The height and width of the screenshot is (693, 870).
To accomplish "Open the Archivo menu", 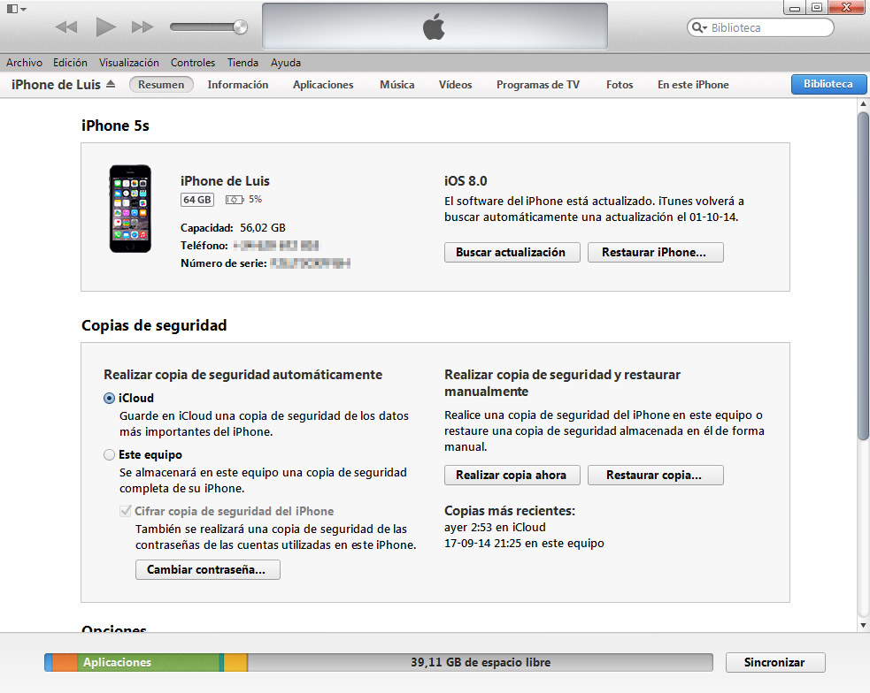I will (x=24, y=63).
